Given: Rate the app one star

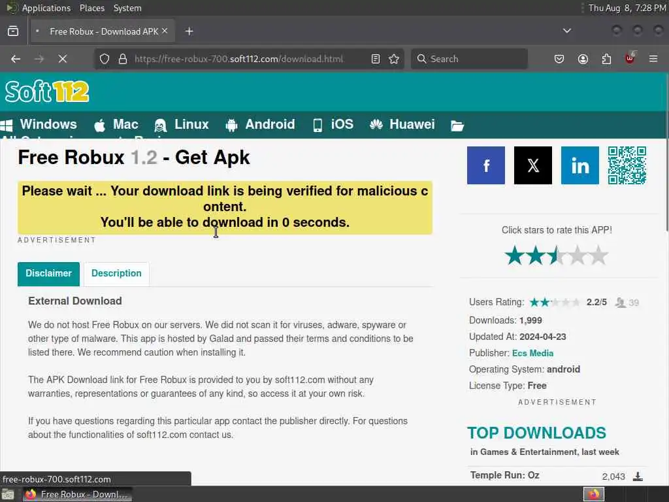Looking at the screenshot, I should coord(515,256).
